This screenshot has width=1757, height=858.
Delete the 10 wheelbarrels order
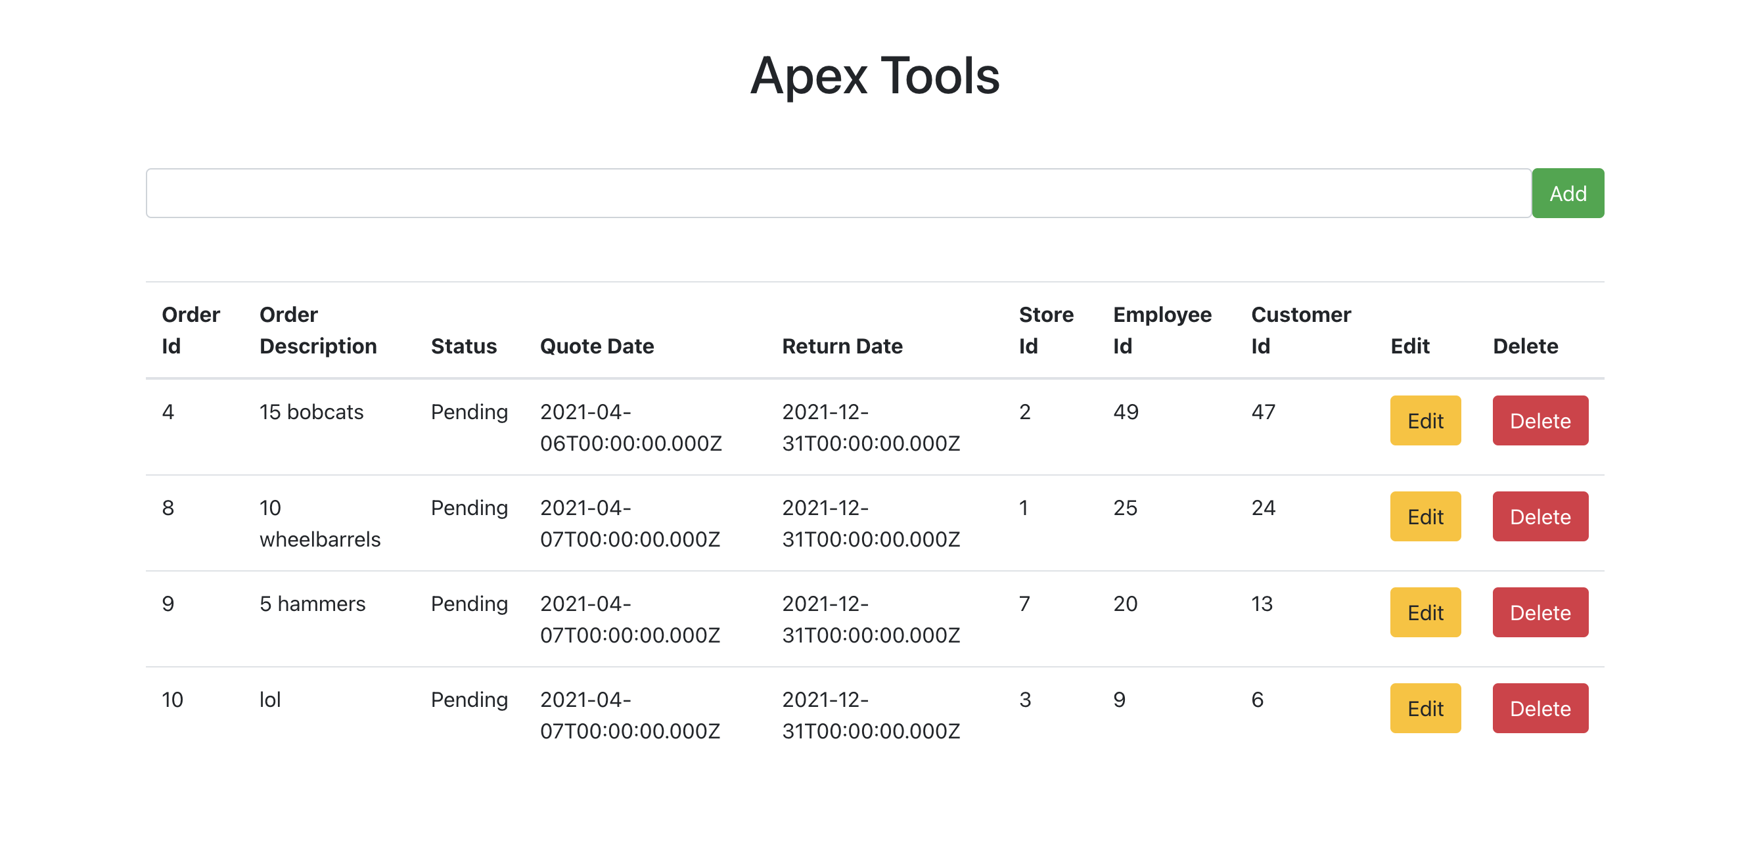tap(1540, 516)
